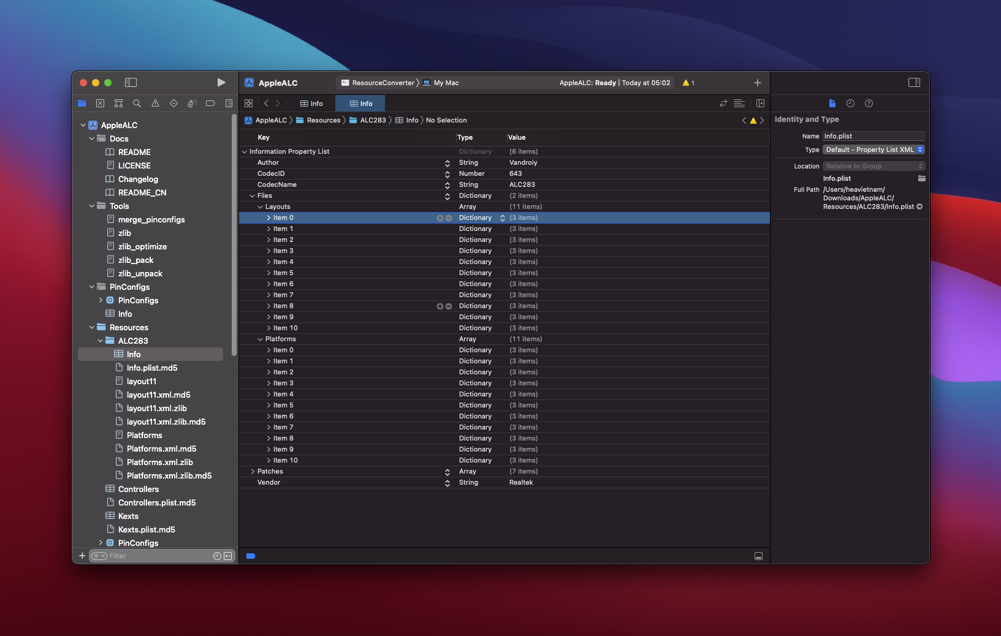Open the issue navigator
Image resolution: width=1001 pixels, height=636 pixels.
tap(156, 104)
